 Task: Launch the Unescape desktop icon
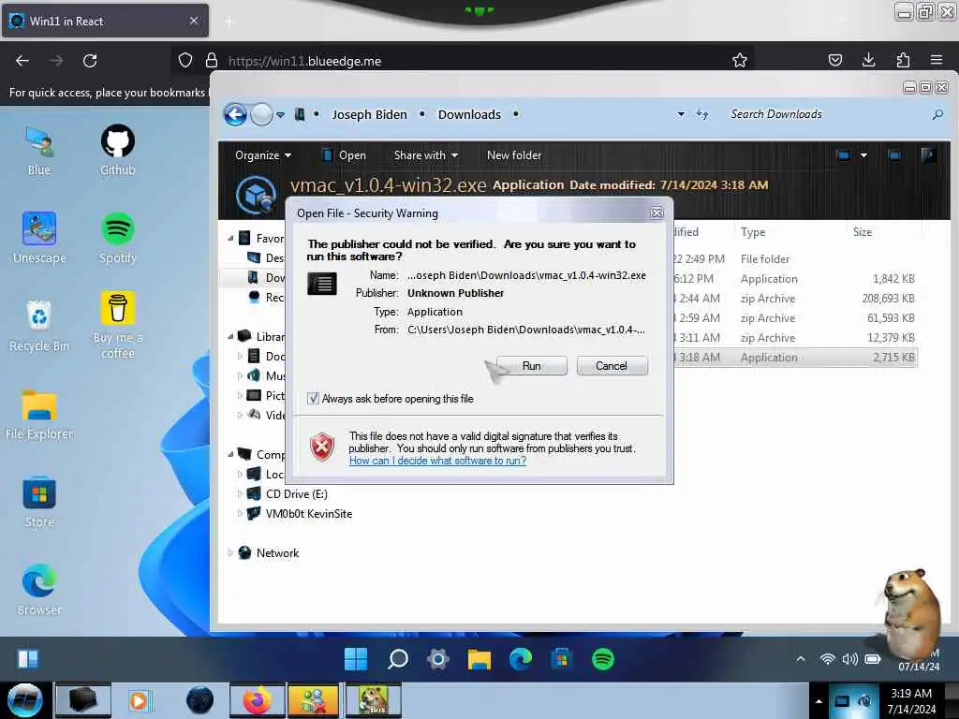coord(39,238)
